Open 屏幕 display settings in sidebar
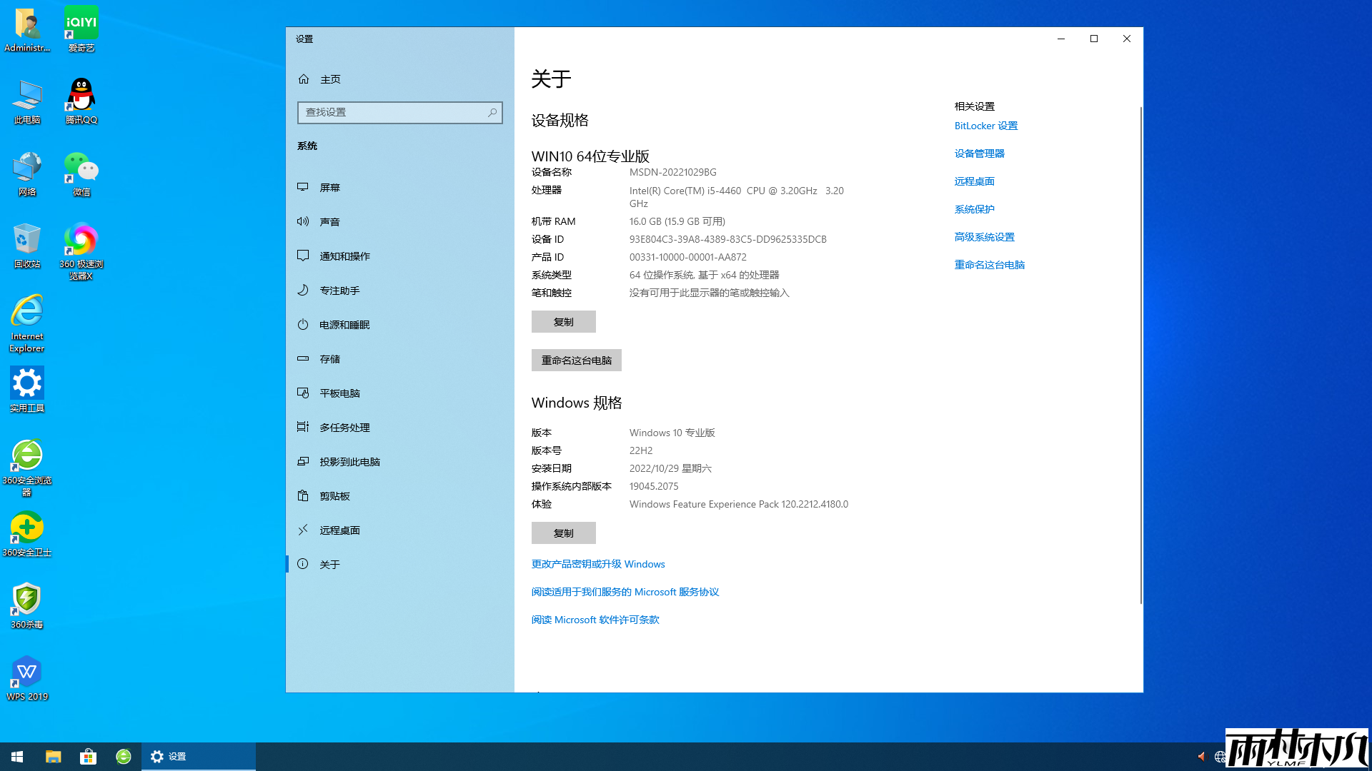The width and height of the screenshot is (1372, 771). [x=330, y=187]
